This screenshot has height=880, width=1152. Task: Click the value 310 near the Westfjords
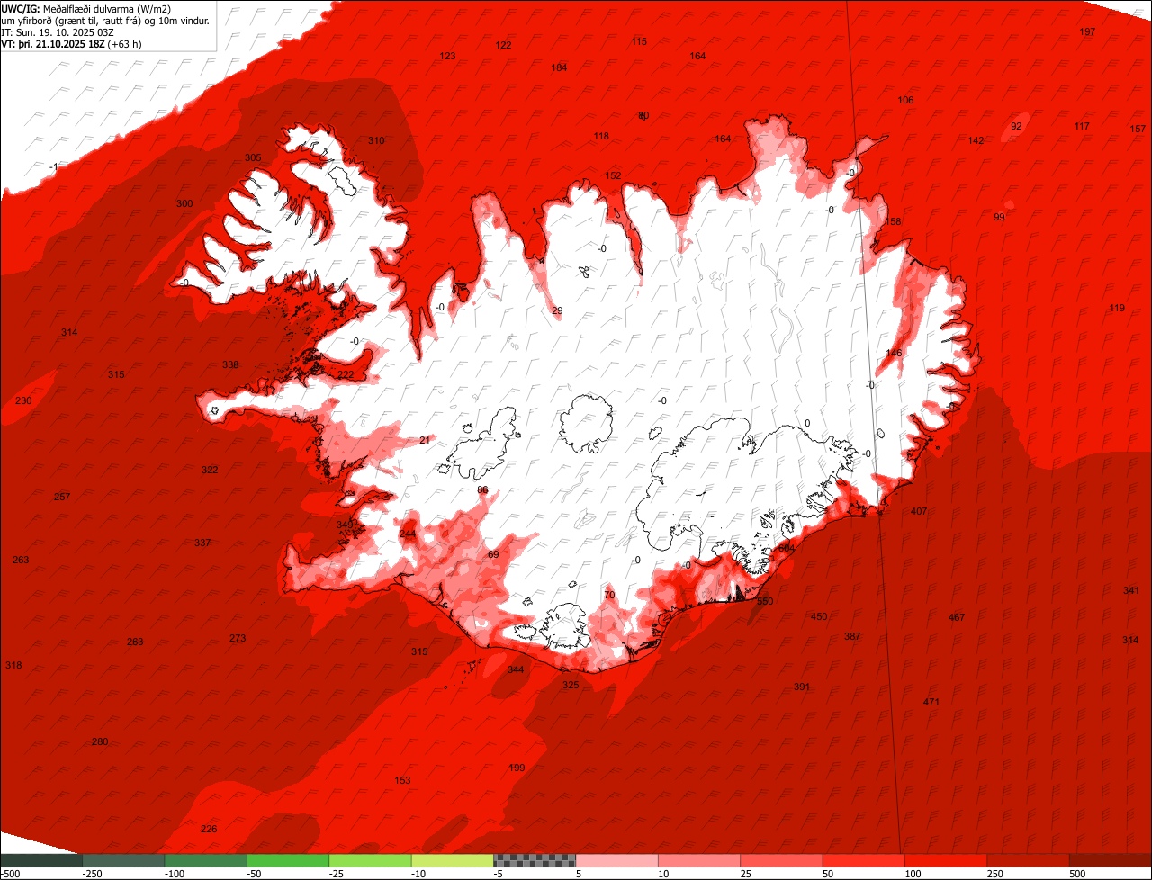pyautogui.click(x=376, y=140)
